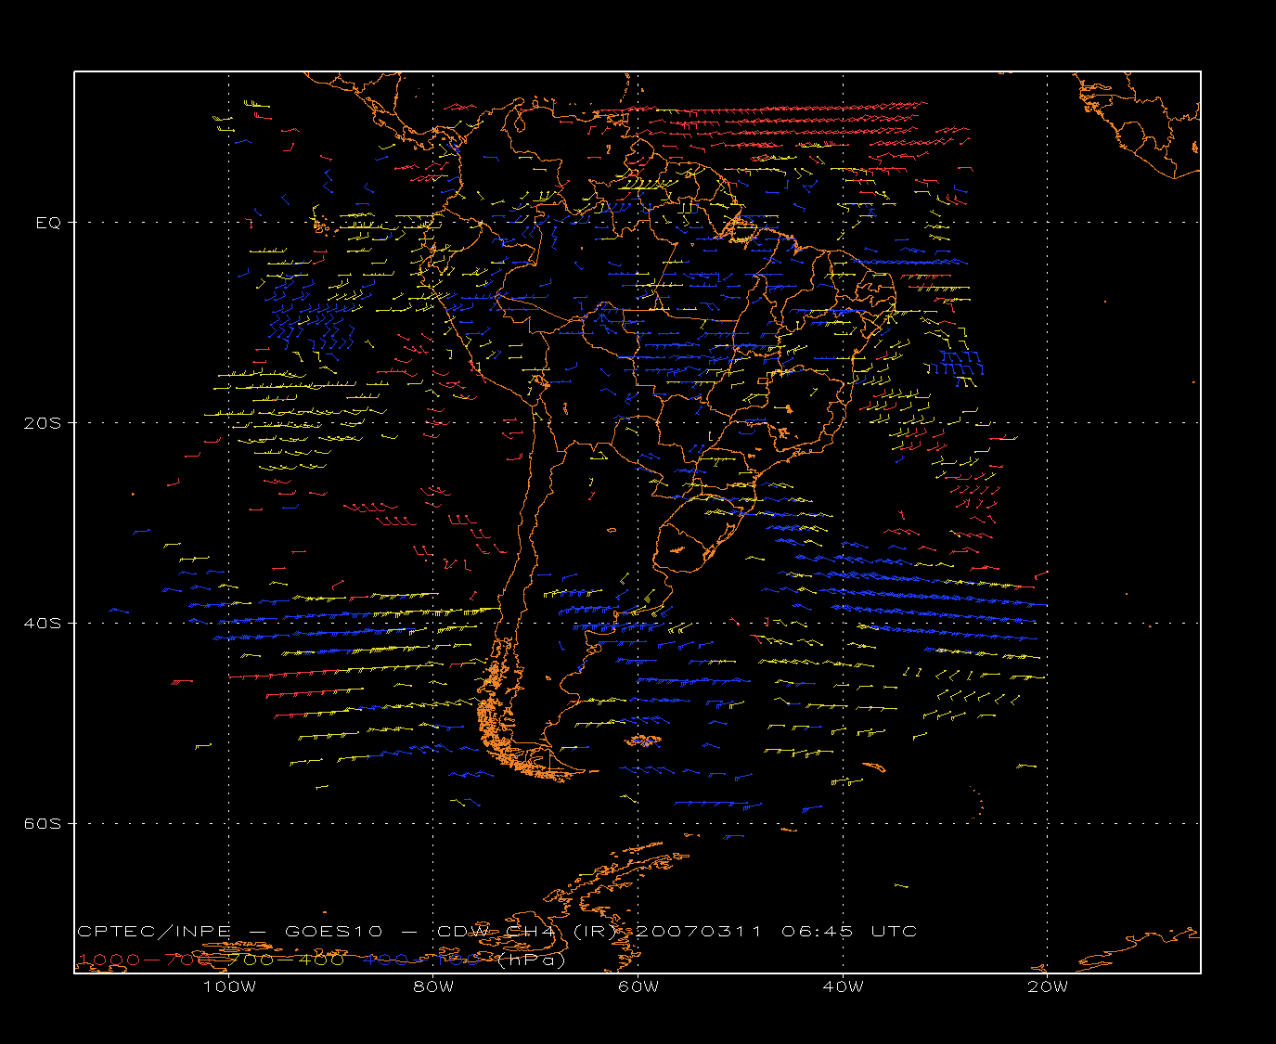Click the 'CDW CH4 (IR)' caption text
1276x1044 pixels.
pyautogui.click(x=526, y=931)
